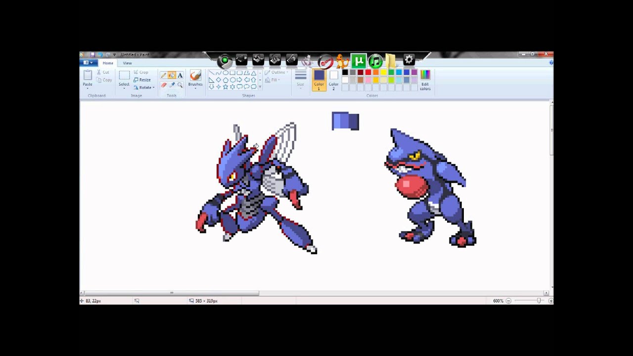Click the Paint Help question mark icon

[551, 63]
